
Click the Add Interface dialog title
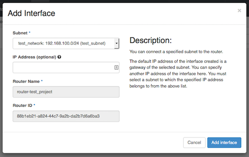tap(32, 13)
